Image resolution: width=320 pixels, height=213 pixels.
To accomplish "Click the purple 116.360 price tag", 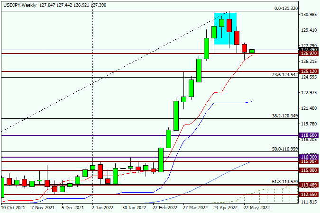I will click(x=309, y=157).
